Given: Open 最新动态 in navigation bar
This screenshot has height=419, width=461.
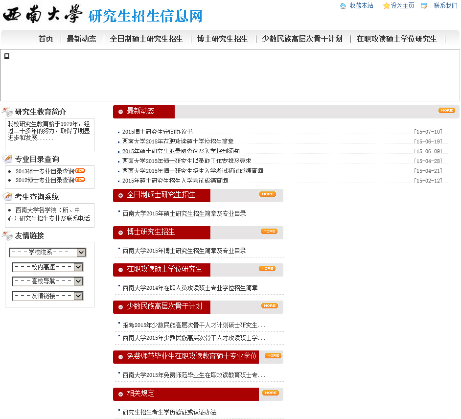Looking at the screenshot, I should pos(81,39).
